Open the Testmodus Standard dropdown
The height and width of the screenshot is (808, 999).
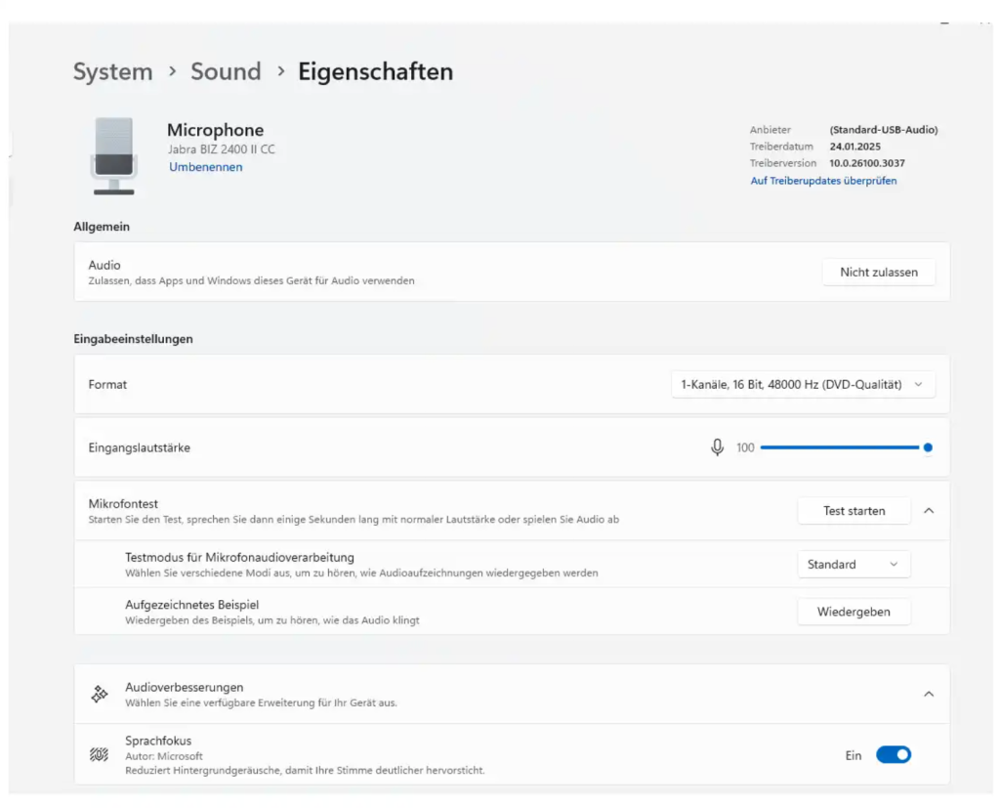tap(853, 564)
